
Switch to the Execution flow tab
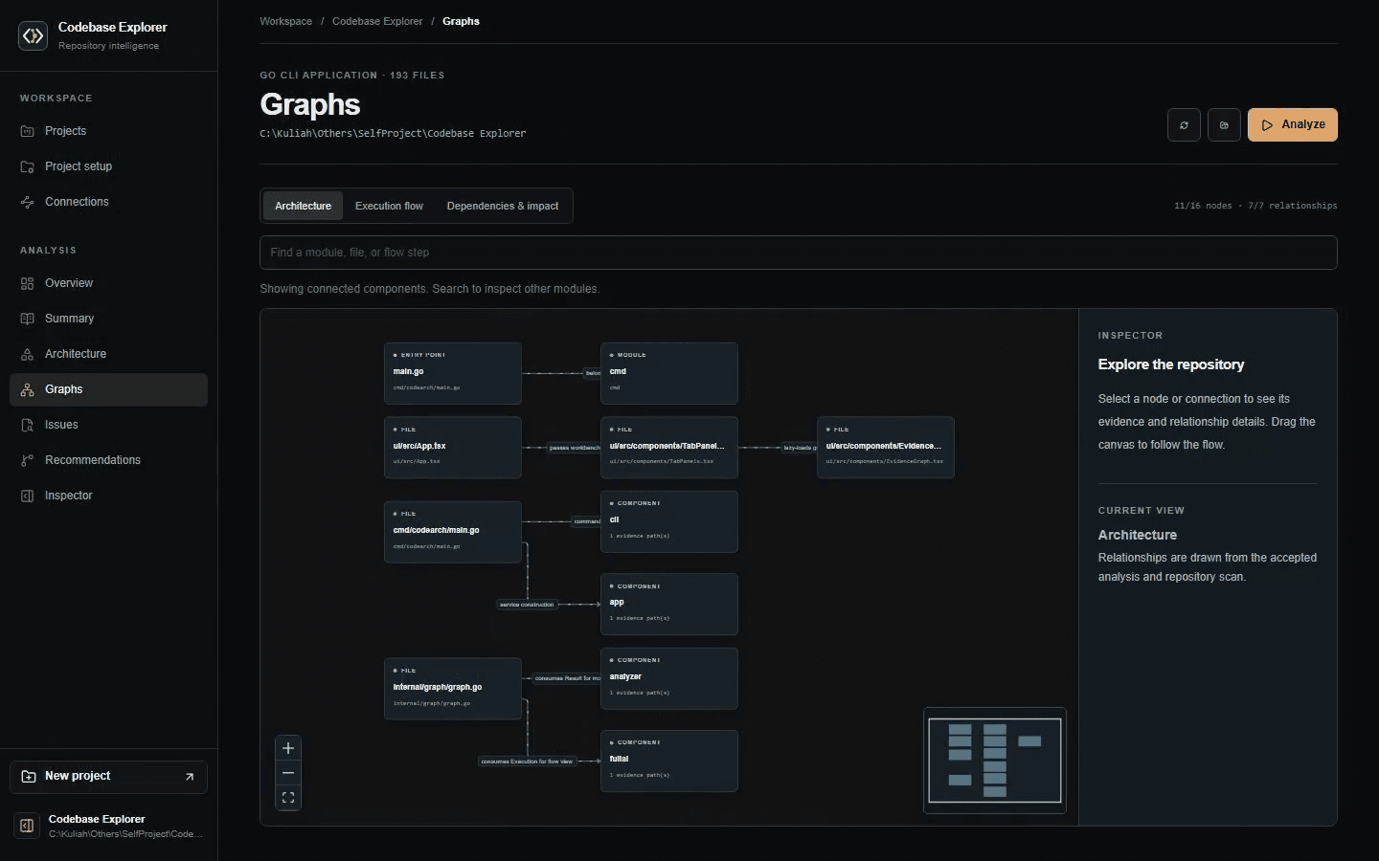[x=389, y=206]
